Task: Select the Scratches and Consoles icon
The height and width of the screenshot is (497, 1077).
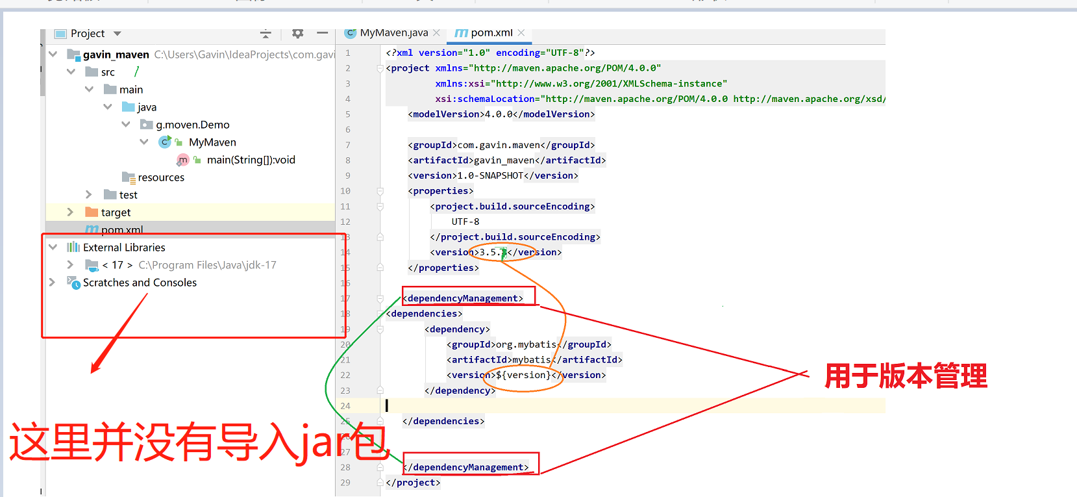Action: (x=73, y=282)
